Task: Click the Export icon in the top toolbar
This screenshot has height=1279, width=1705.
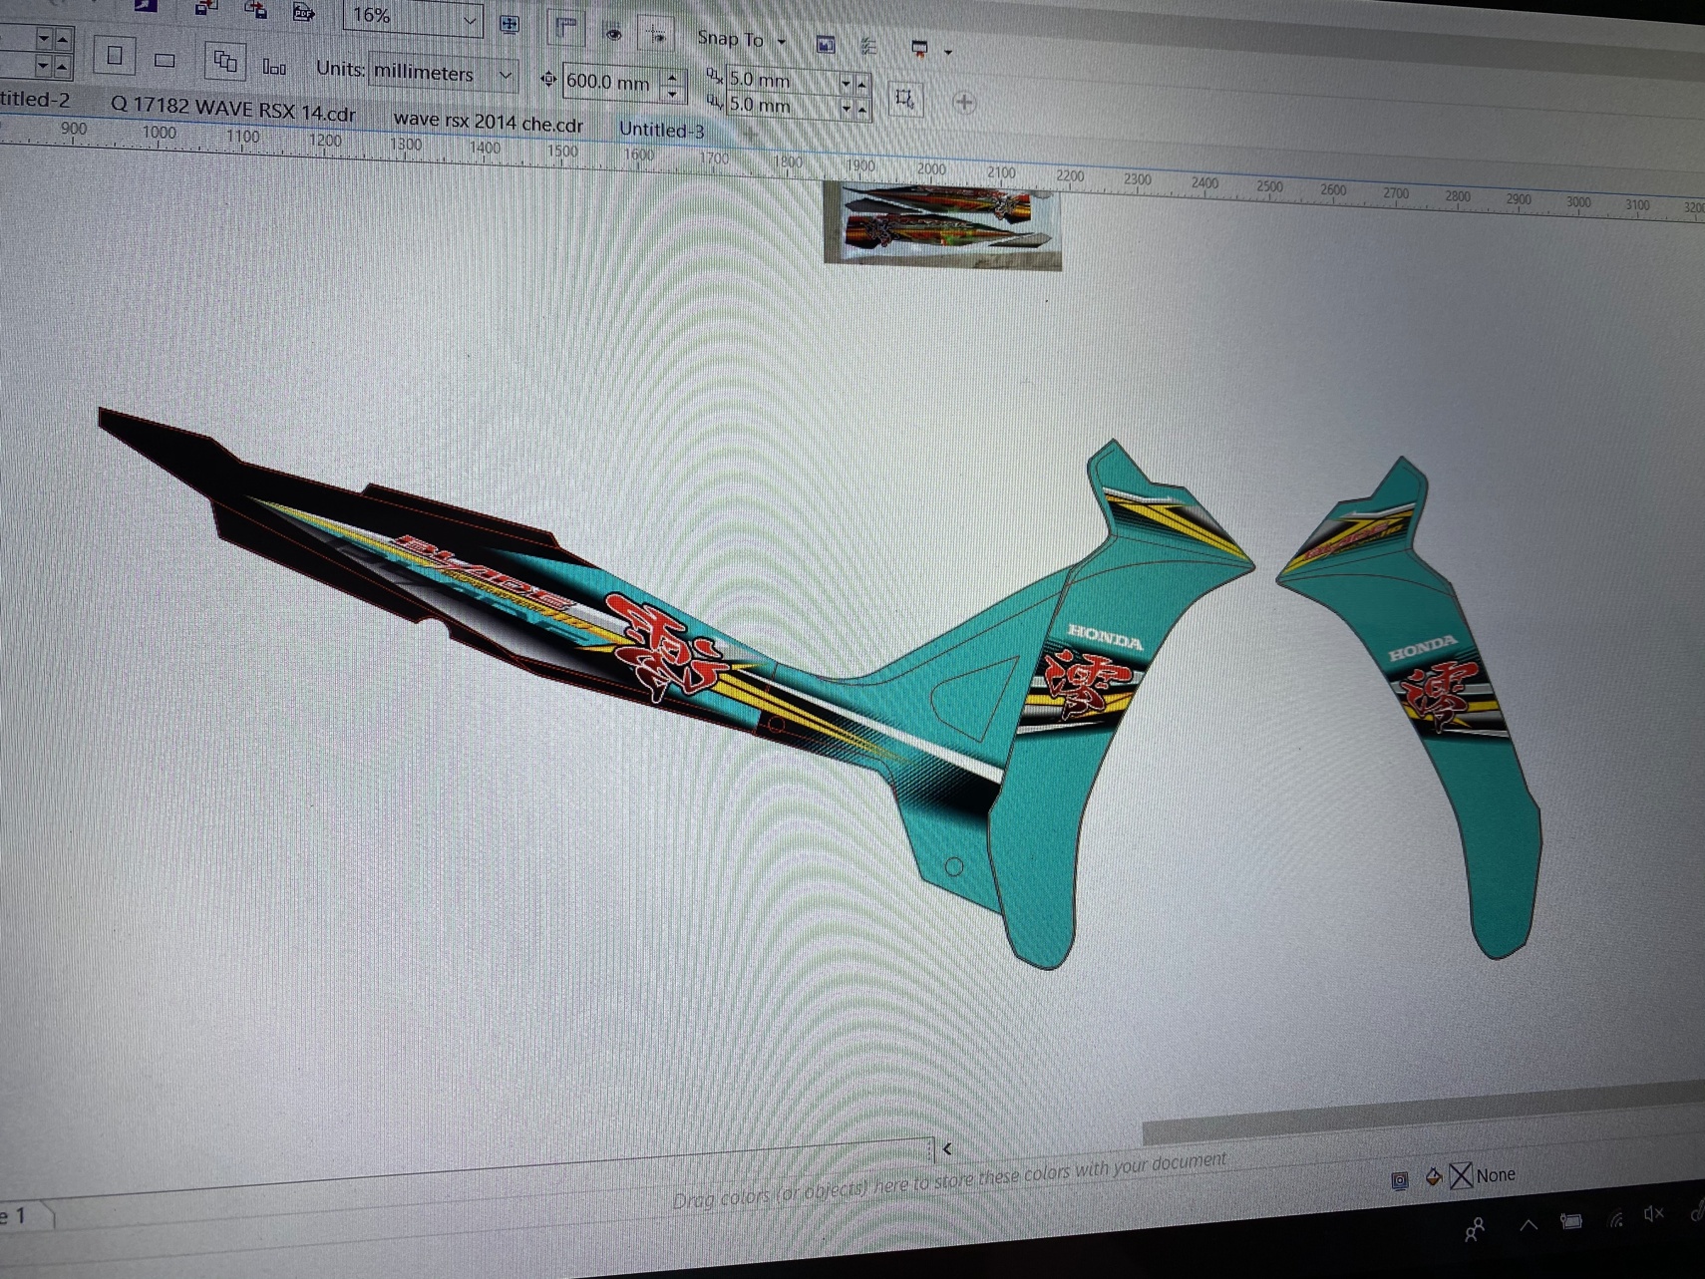Action: point(255,10)
